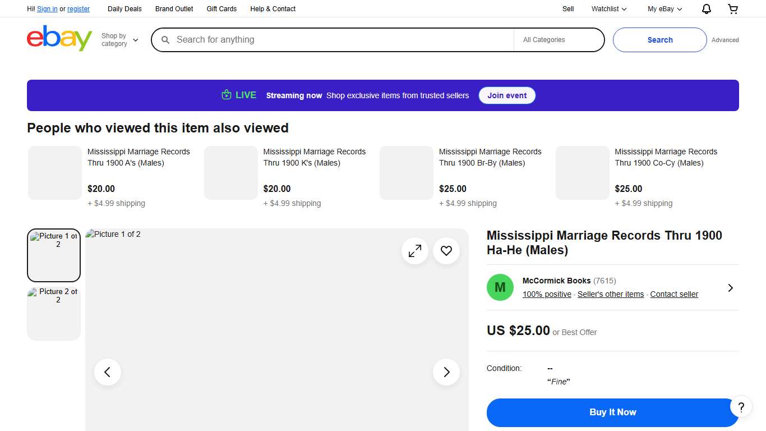Click the eBay logo

pos(59,38)
